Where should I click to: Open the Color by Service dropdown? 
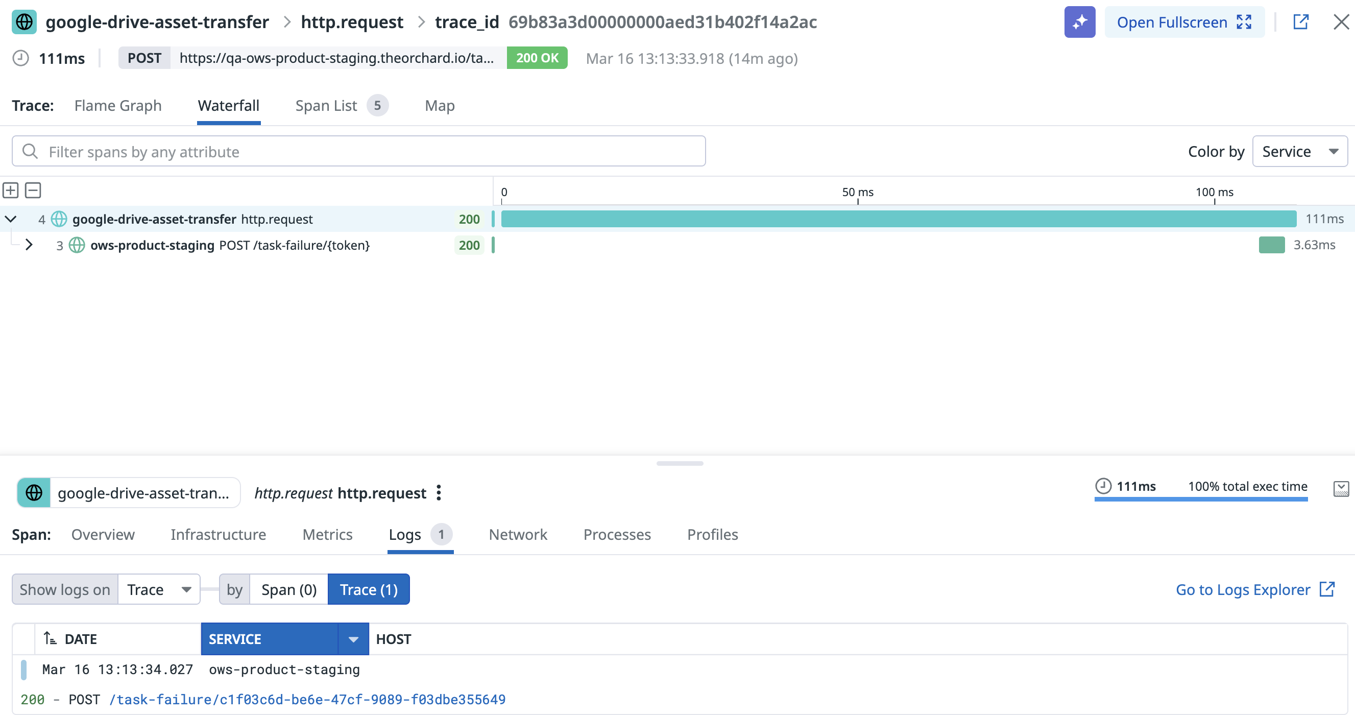click(x=1300, y=152)
